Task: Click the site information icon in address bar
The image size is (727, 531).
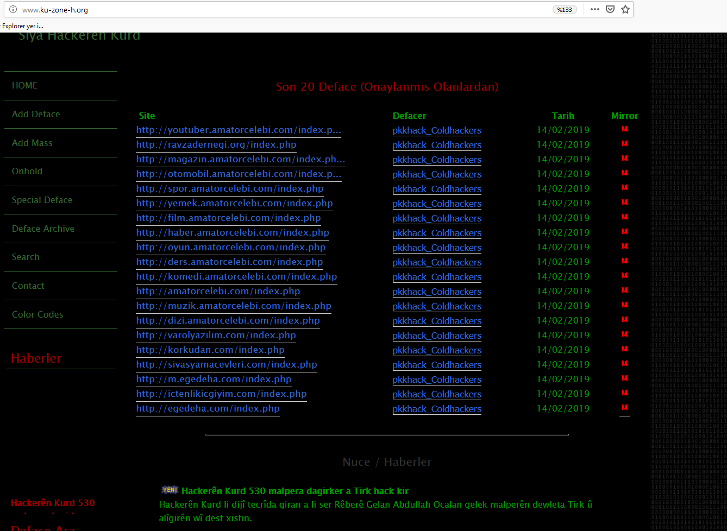Action: tap(13, 10)
